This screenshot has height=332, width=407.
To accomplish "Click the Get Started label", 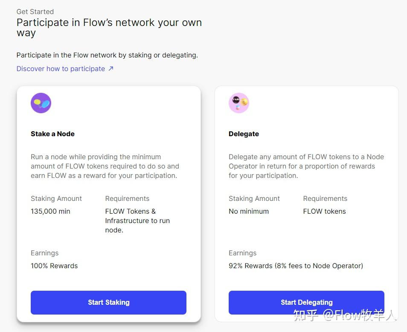I will [35, 11].
